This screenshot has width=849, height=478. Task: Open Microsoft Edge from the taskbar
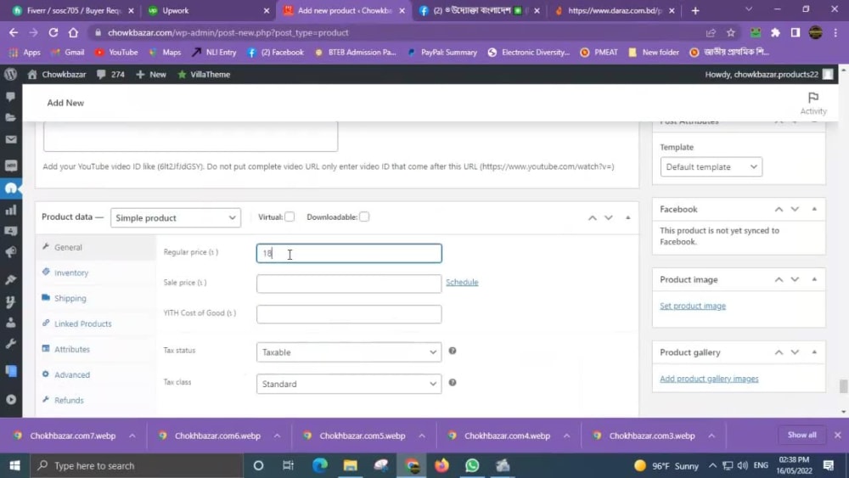[320, 465]
